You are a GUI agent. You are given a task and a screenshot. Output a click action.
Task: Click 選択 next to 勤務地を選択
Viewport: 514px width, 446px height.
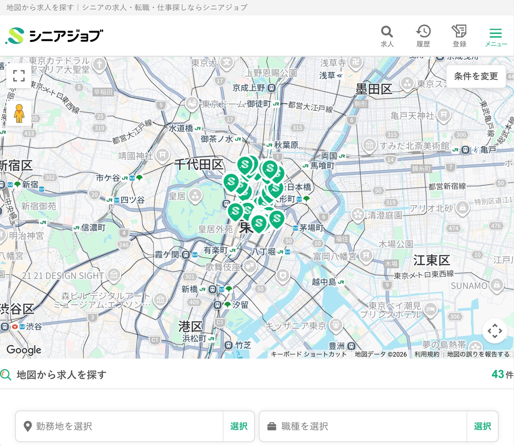pyautogui.click(x=239, y=426)
